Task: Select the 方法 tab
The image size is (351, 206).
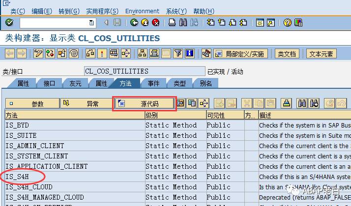Action: click(125, 83)
